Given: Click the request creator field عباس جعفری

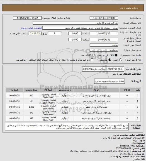Looking at the screenshot, I should coord(80,28).
